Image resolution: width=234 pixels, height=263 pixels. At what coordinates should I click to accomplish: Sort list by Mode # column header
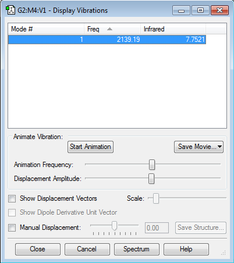point(46,29)
